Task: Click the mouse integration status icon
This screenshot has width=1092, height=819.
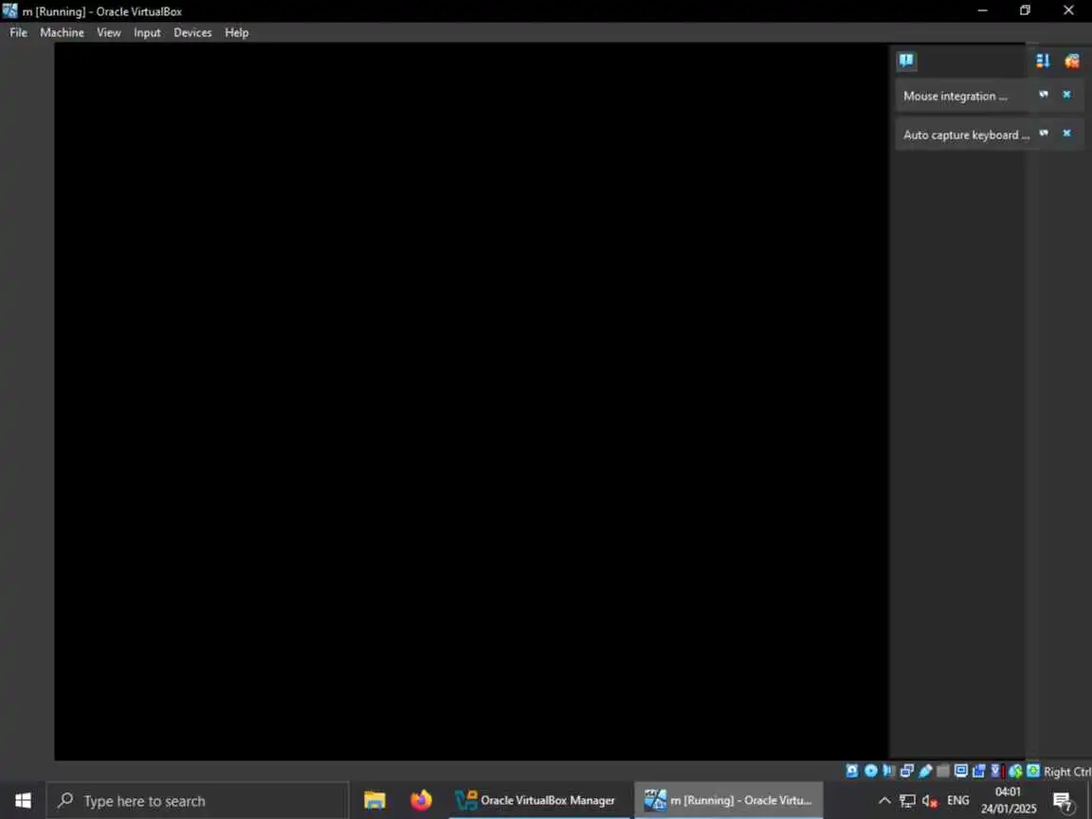Action: point(1015,771)
